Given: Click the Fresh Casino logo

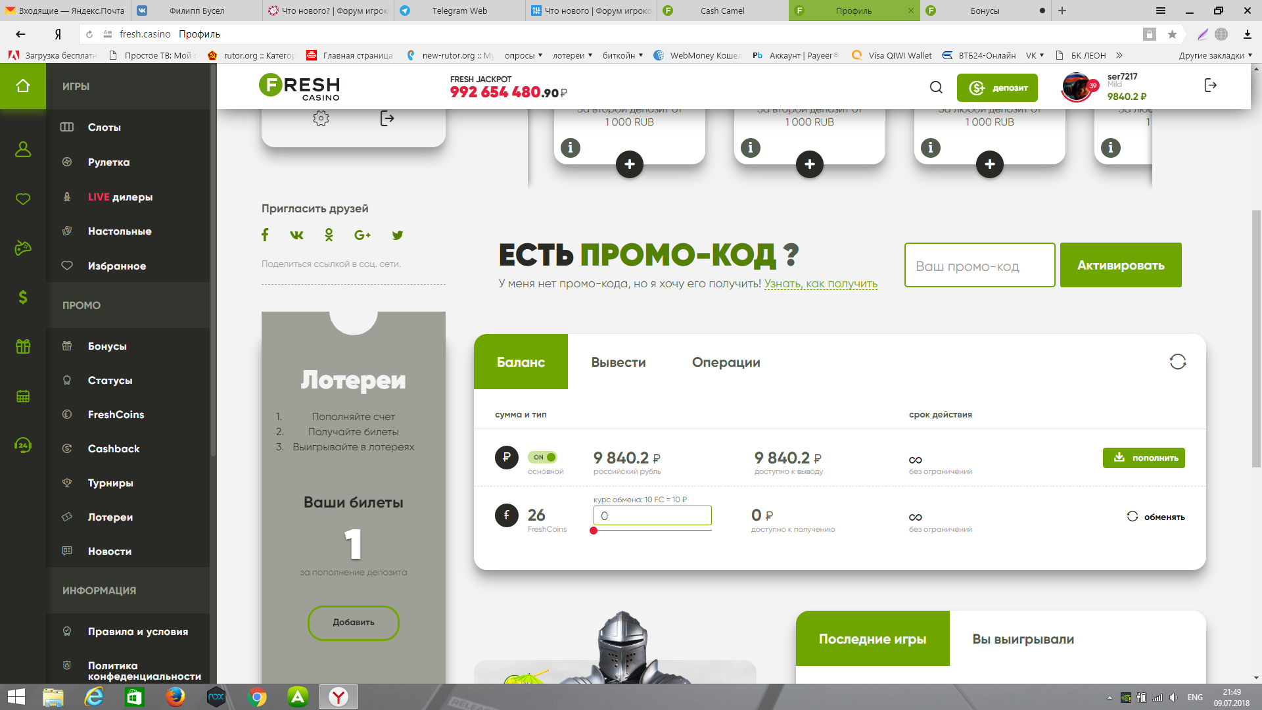Looking at the screenshot, I should [299, 87].
